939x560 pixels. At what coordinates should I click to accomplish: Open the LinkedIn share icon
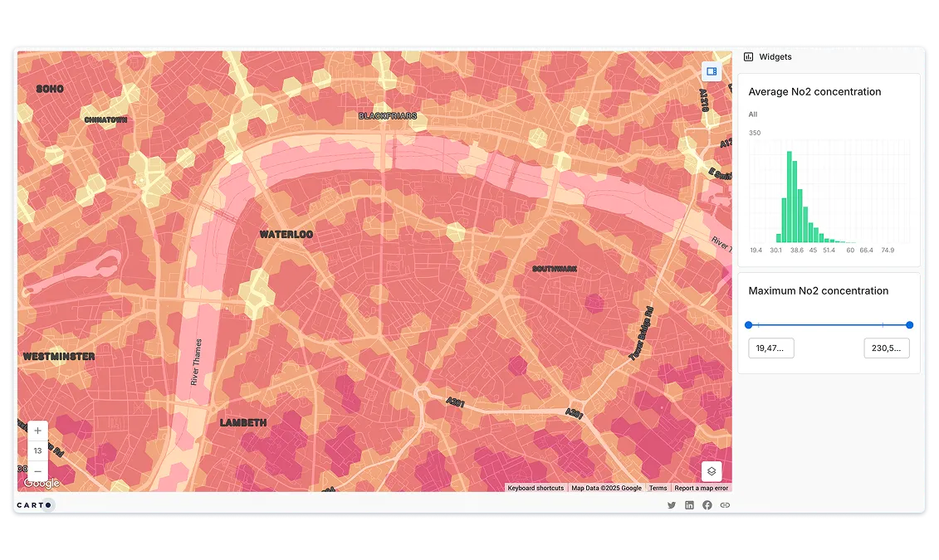click(689, 504)
